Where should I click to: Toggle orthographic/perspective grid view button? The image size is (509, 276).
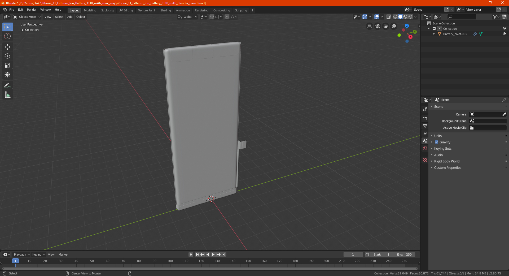click(369, 26)
